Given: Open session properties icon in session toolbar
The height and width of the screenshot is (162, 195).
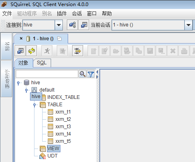Looking at the screenshot, I should tap(20, 51).
